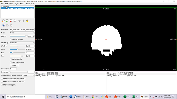Screen dimensions: 177x99
Task: Open the Windows notification center icon
Action: click(x=173, y=97)
